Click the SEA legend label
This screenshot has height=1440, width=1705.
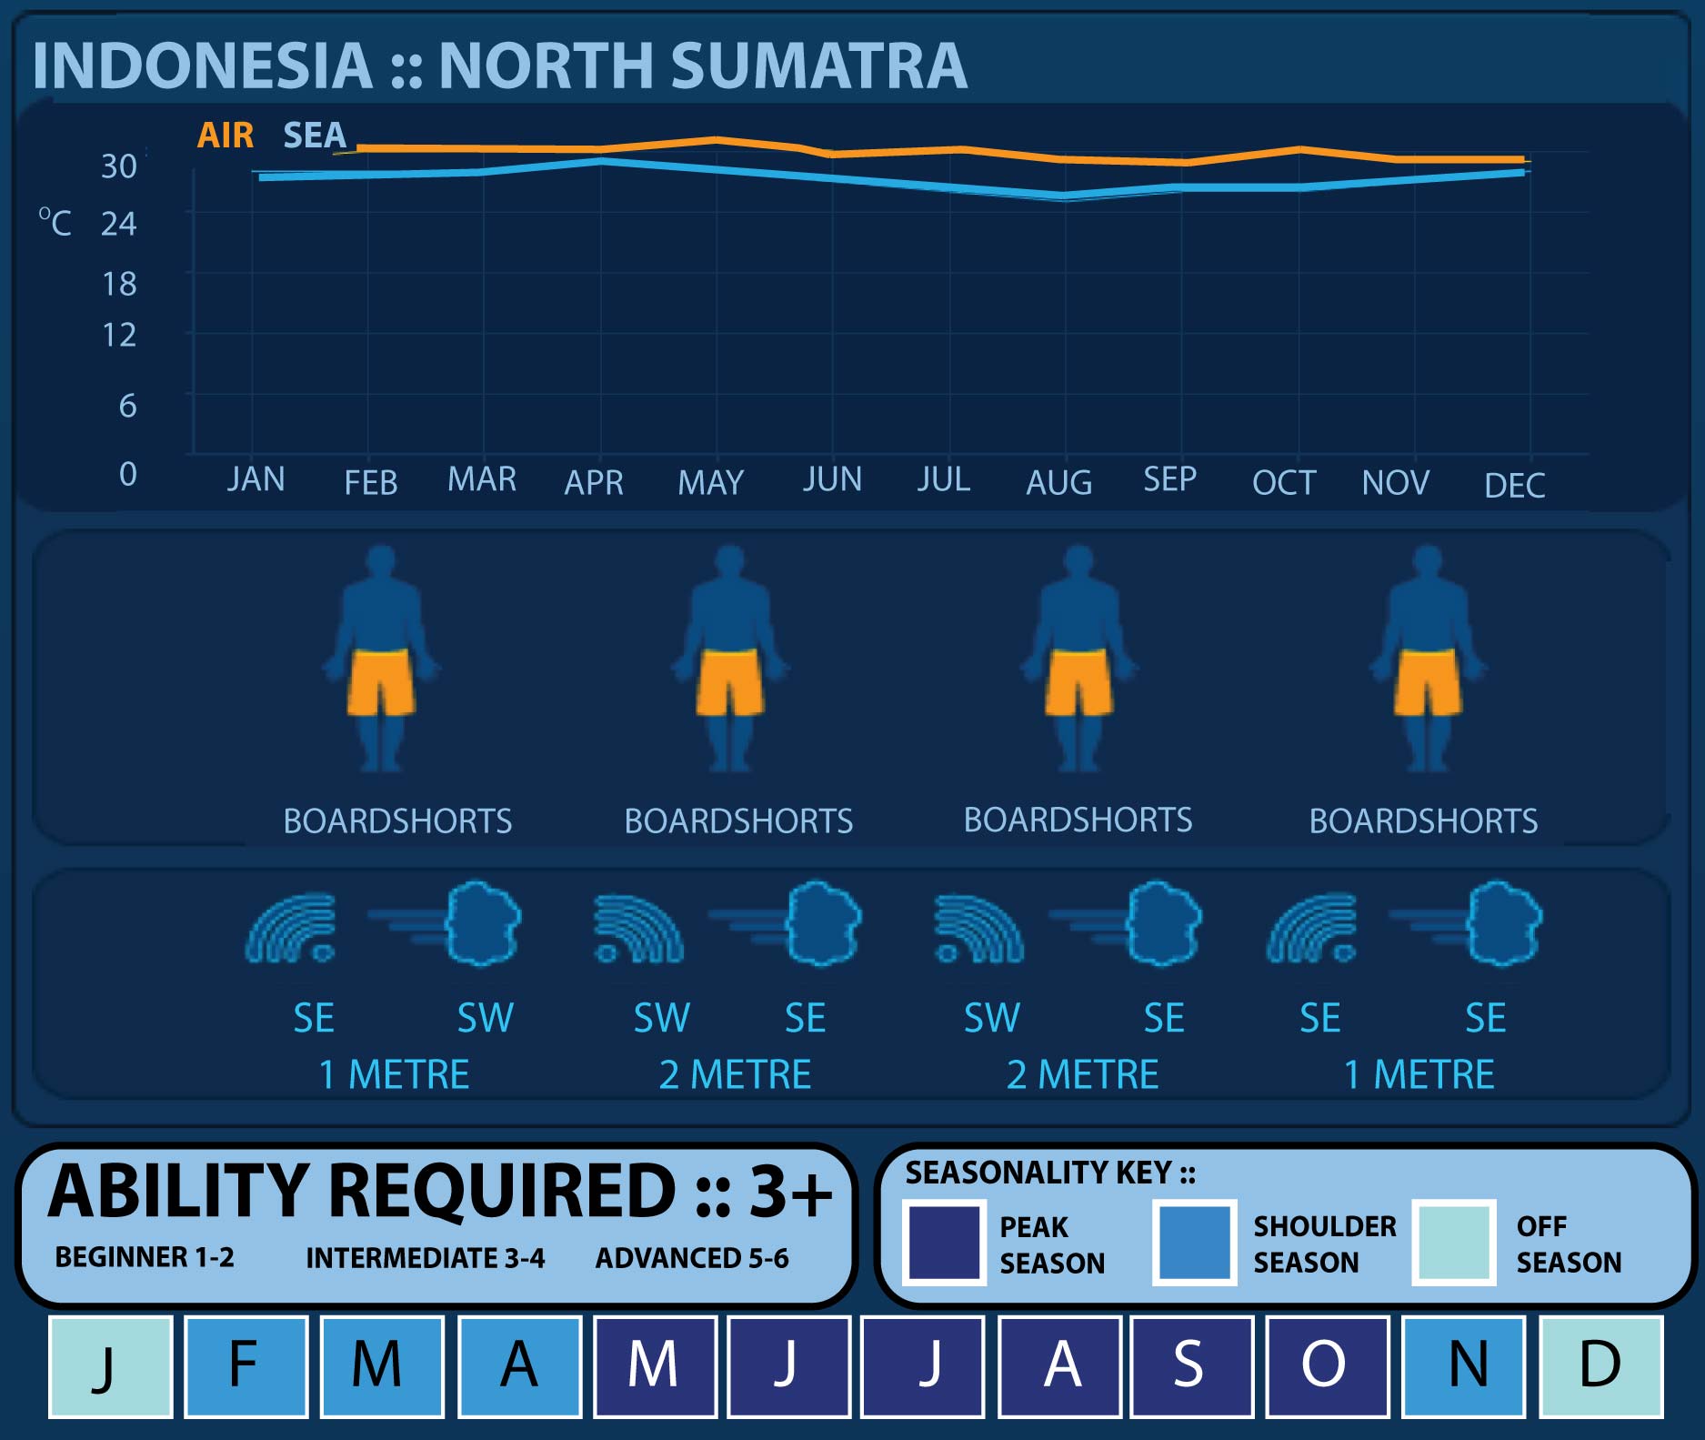point(315,136)
